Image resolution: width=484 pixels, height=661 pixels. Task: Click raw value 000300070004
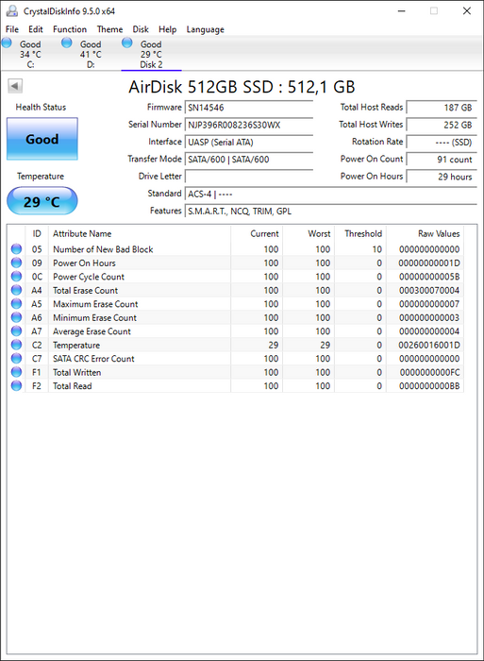click(429, 291)
